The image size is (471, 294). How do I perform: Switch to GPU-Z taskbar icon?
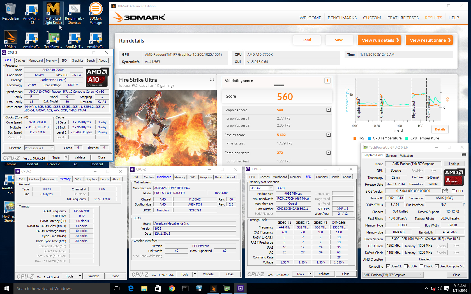pos(227,288)
